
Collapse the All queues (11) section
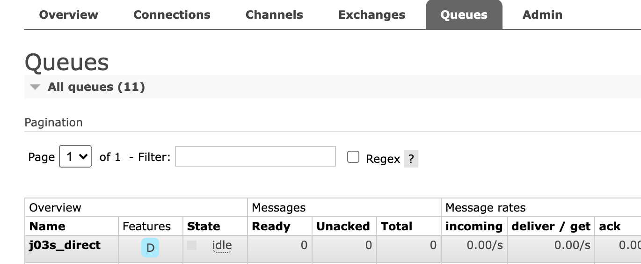click(87, 87)
